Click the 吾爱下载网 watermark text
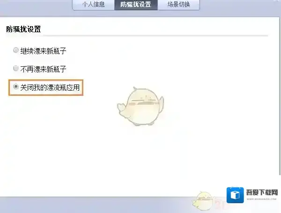Viewport: 281px width, 213px height. pos(262,192)
